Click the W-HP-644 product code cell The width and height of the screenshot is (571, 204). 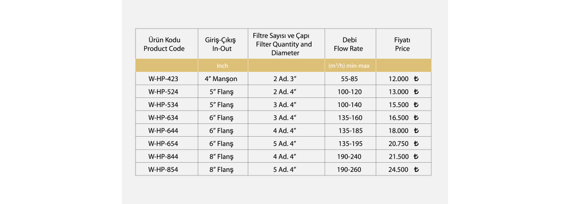coord(164,131)
